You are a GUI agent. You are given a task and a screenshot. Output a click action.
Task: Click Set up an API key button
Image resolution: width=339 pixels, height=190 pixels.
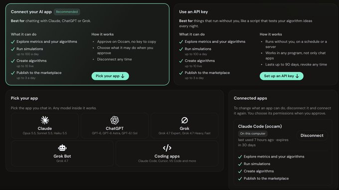coord(282,76)
